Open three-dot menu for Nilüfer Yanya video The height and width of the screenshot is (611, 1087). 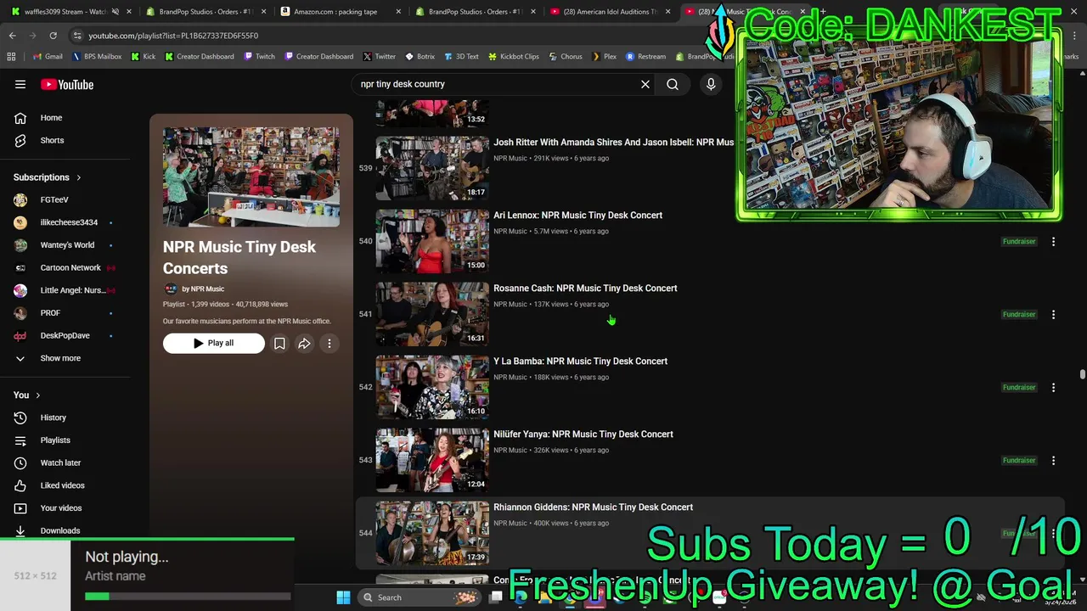tap(1053, 461)
